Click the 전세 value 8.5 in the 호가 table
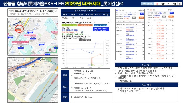Screen dimensions: 183x103 coord(81,18)
